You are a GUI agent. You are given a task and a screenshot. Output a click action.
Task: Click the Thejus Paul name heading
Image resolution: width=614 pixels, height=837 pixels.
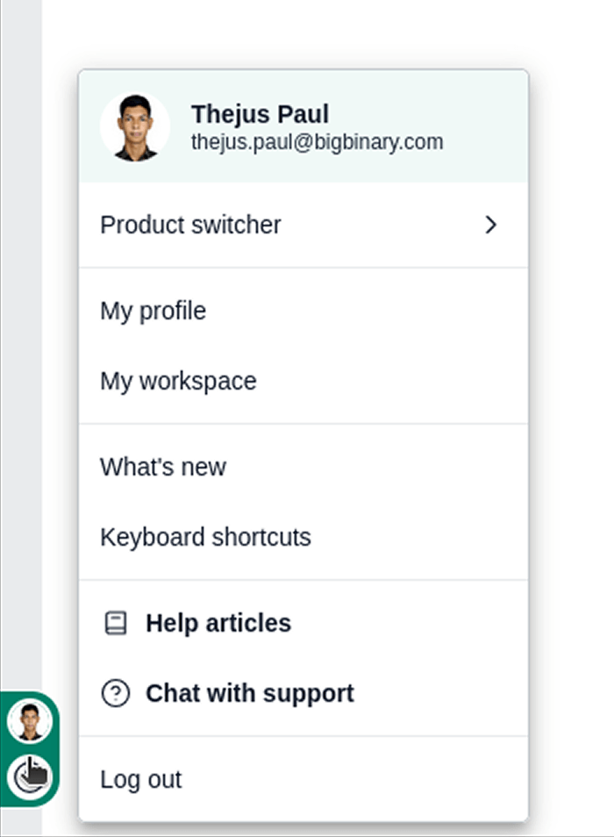click(260, 114)
